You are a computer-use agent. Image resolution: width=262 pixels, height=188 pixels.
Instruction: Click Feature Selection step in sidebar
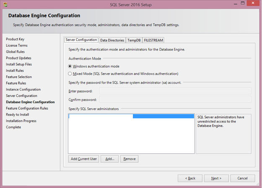[x=19, y=77]
